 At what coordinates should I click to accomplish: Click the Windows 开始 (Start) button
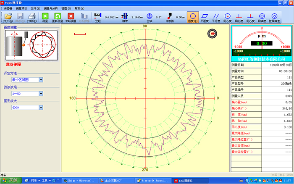(10, 180)
